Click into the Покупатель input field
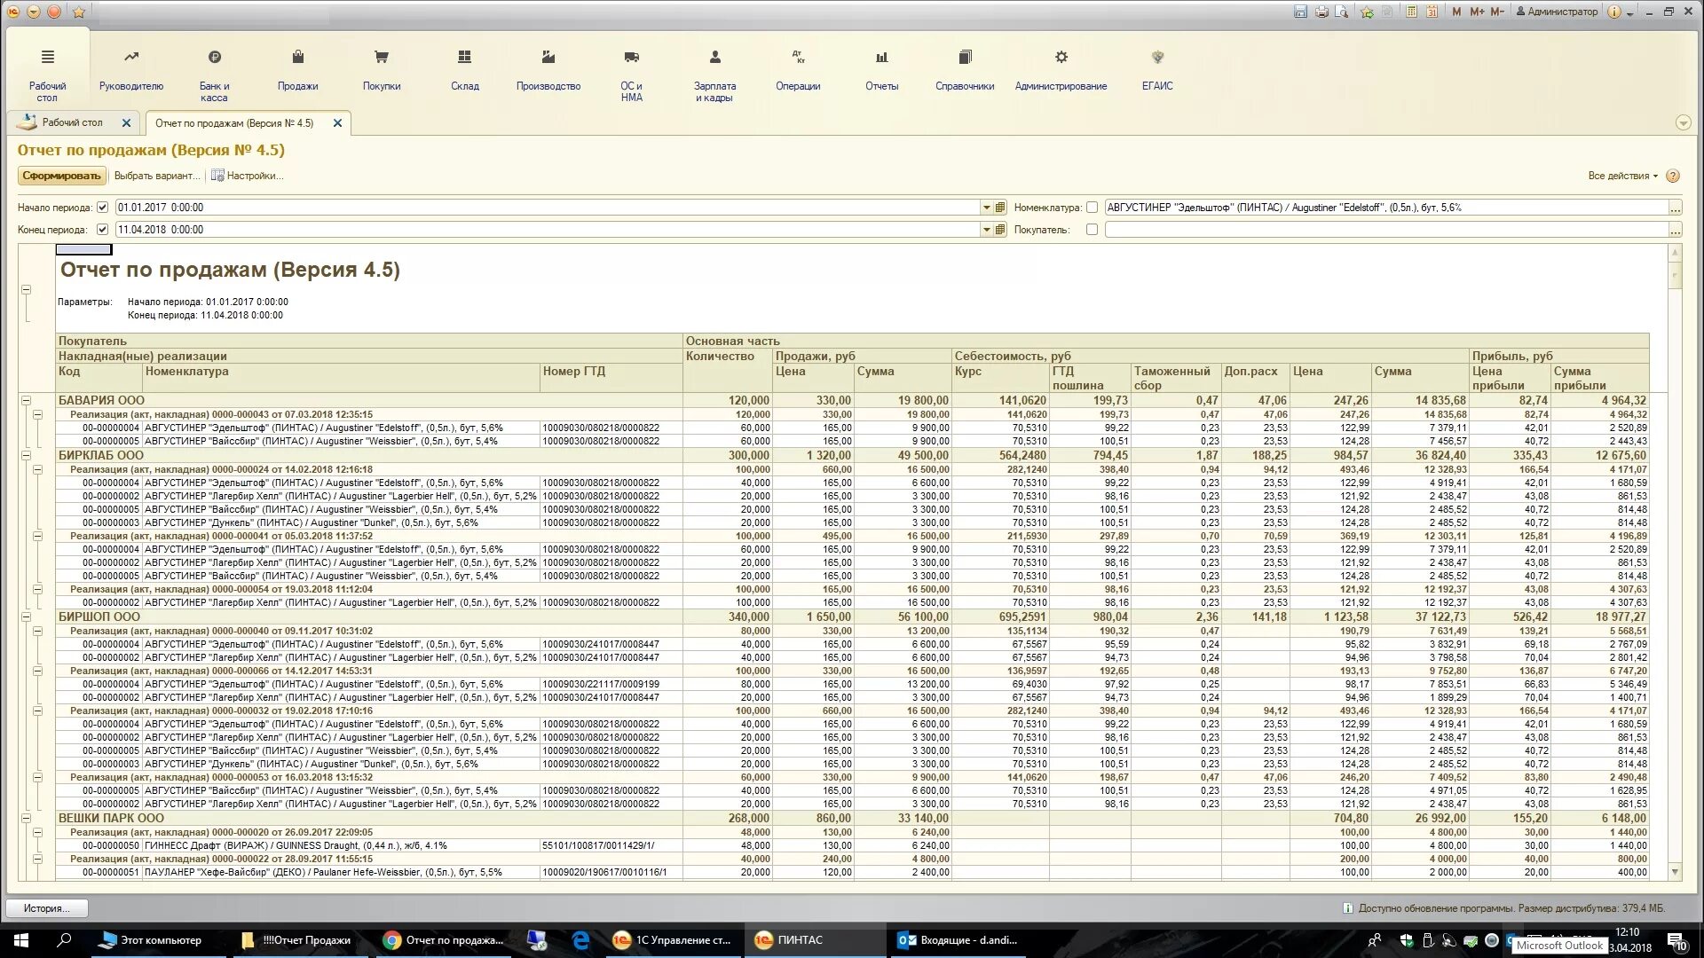Viewport: 1704px width, 958px height. pos(1386,230)
